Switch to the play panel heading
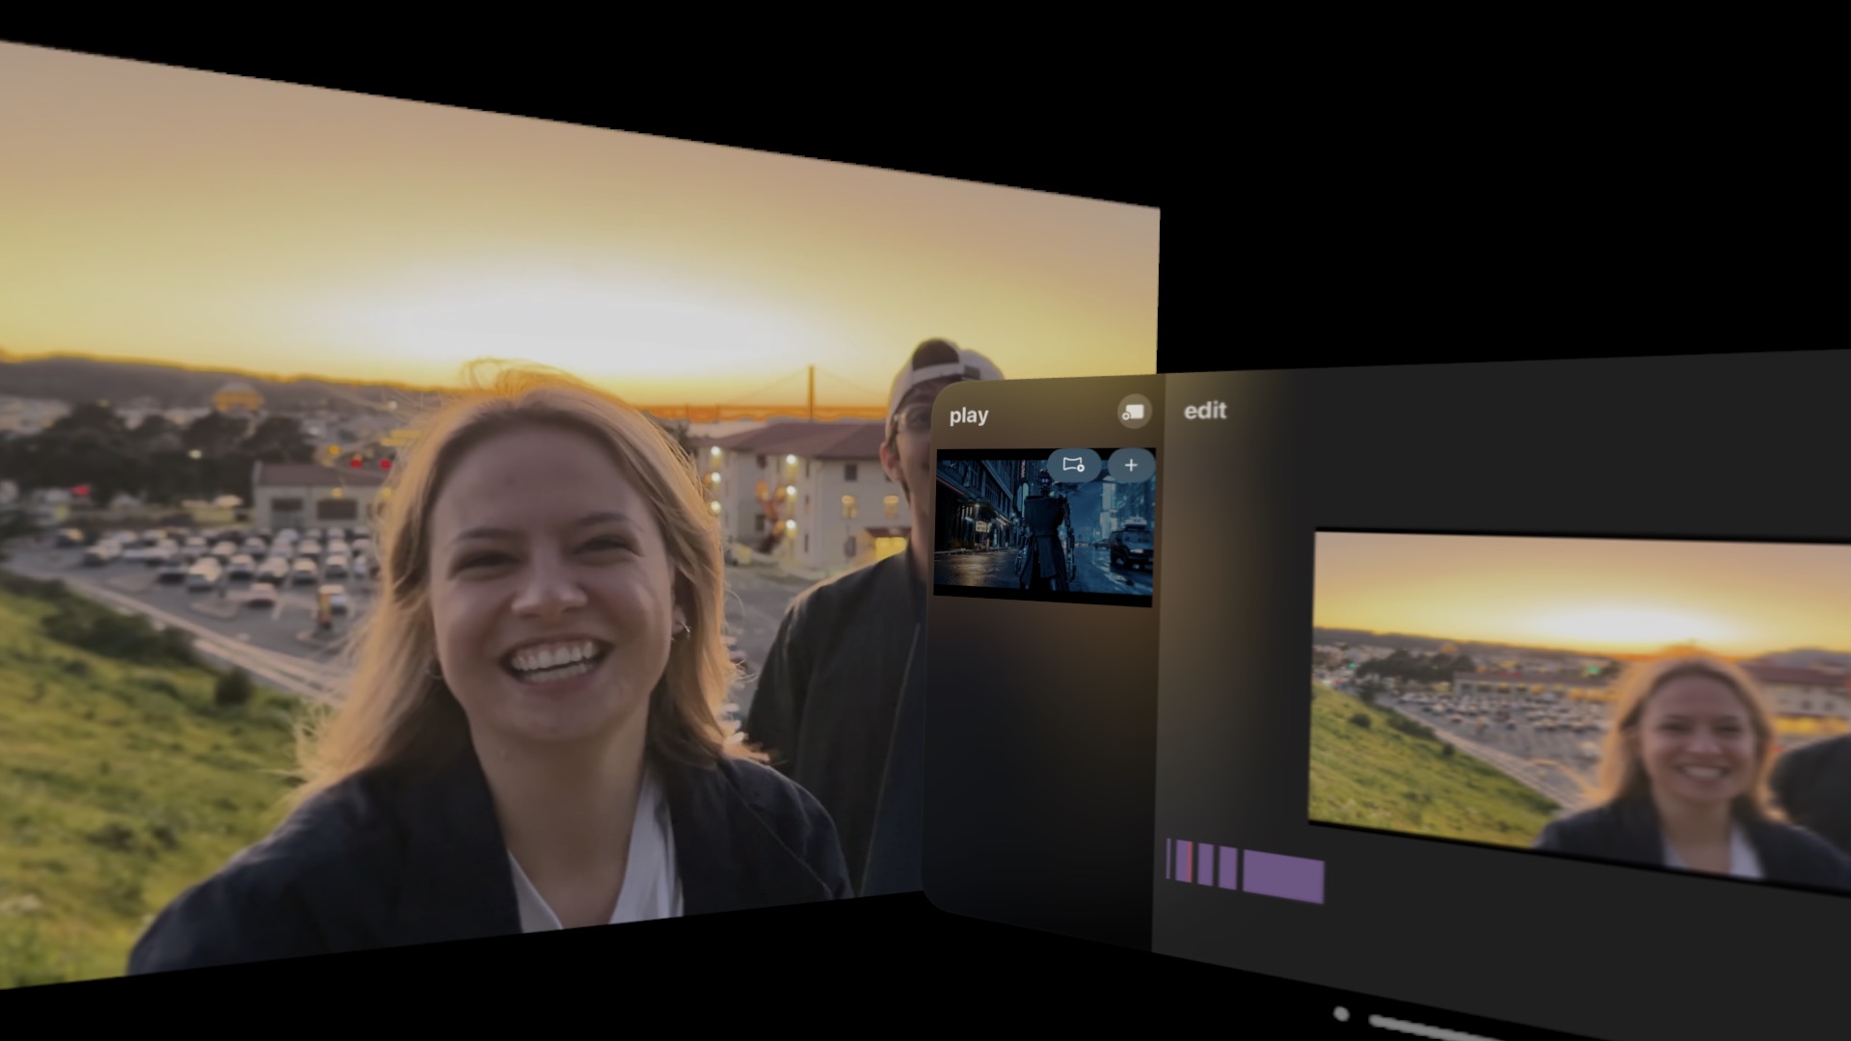The width and height of the screenshot is (1851, 1041). pyautogui.click(x=968, y=415)
